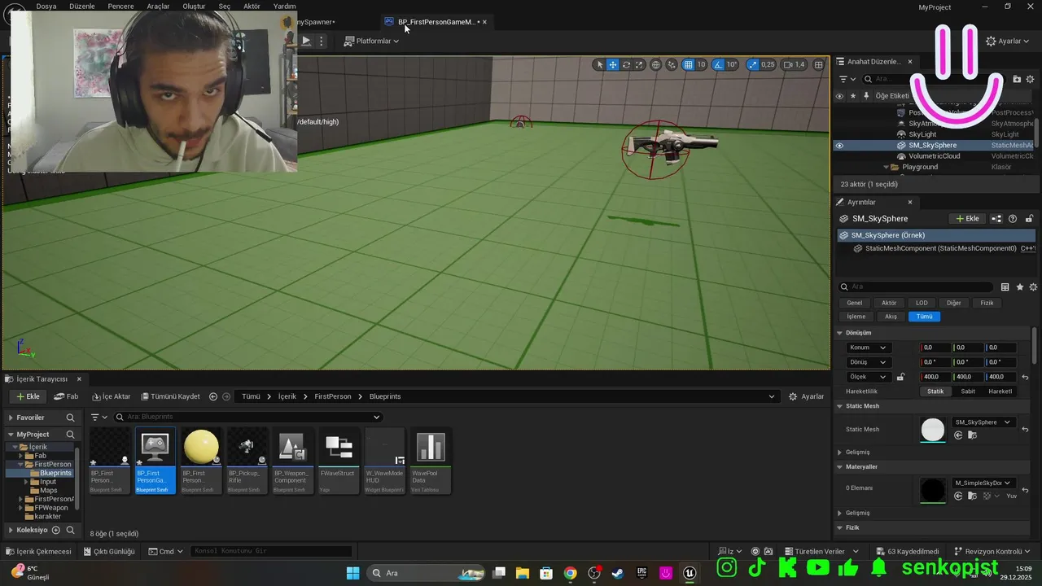Toggle grid snapping in the viewport
Screen dimensions: 1042x586
click(689, 64)
